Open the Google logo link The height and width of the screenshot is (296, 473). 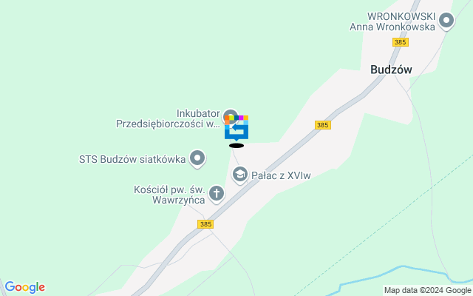(x=24, y=287)
